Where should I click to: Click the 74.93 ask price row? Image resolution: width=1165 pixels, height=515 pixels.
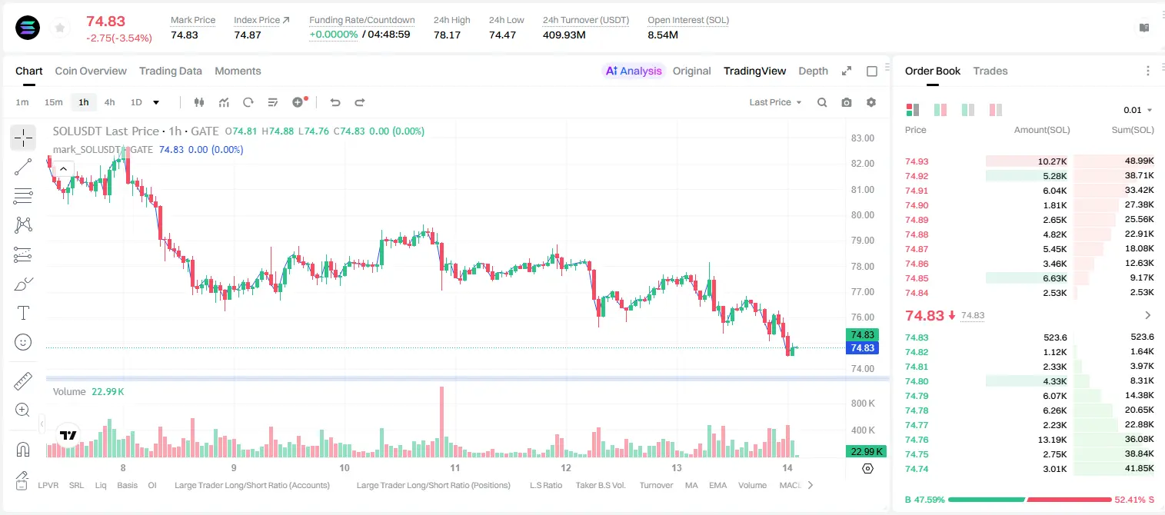tap(1030, 161)
